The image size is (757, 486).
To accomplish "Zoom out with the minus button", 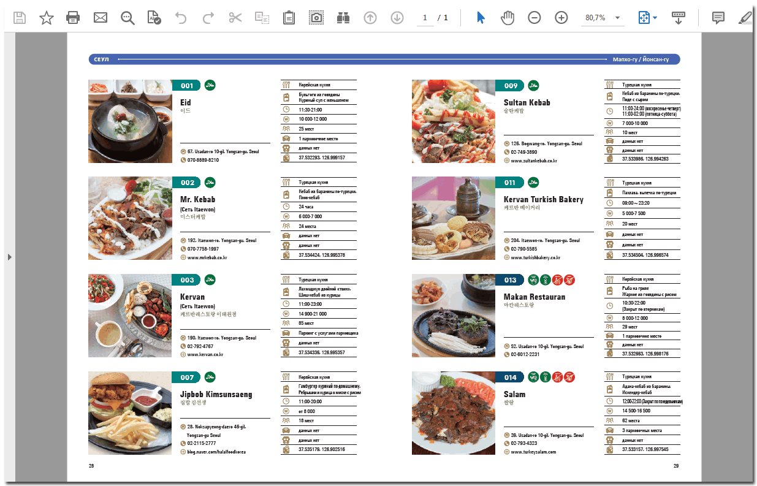I will (534, 18).
